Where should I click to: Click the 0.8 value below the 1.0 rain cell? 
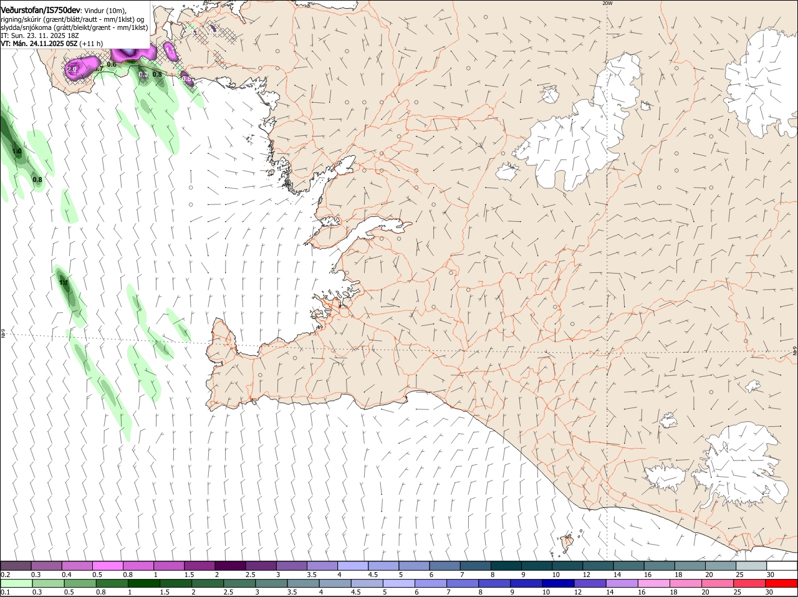pos(37,179)
